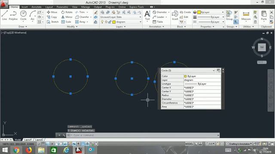Click the Group tool
275x154 pixels.
[229, 15]
